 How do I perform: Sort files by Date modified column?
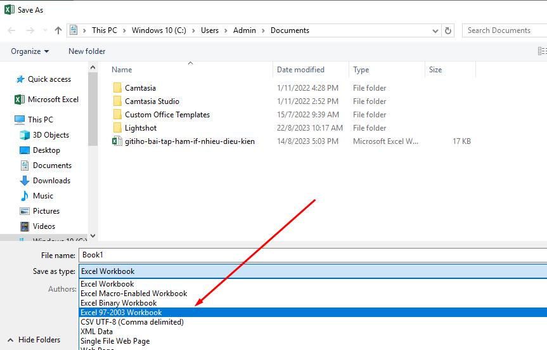click(300, 70)
